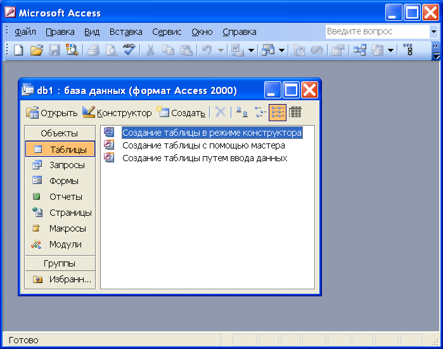Switch to Small Icons view
The image size is (443, 349).
tap(260, 112)
